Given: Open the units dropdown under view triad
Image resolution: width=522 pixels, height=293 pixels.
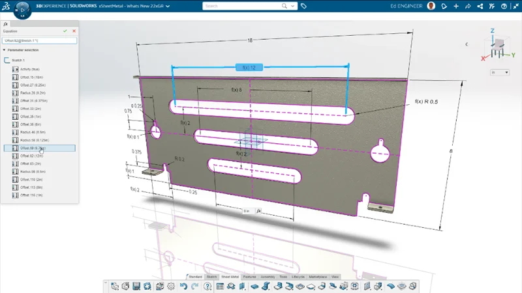Looking at the screenshot, I should tap(500, 72).
